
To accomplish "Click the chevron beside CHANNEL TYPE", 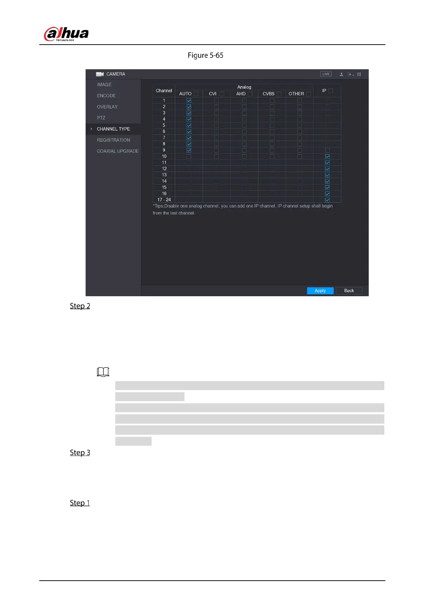I will pyautogui.click(x=91, y=129).
